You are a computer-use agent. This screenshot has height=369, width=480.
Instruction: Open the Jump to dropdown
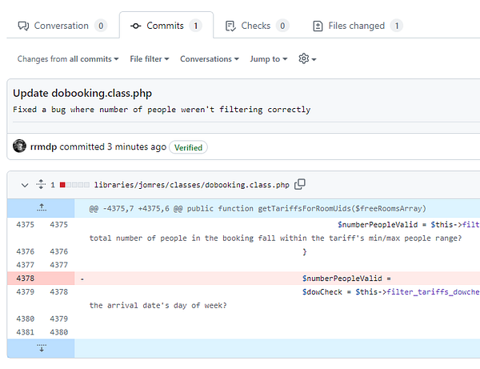[269, 58]
